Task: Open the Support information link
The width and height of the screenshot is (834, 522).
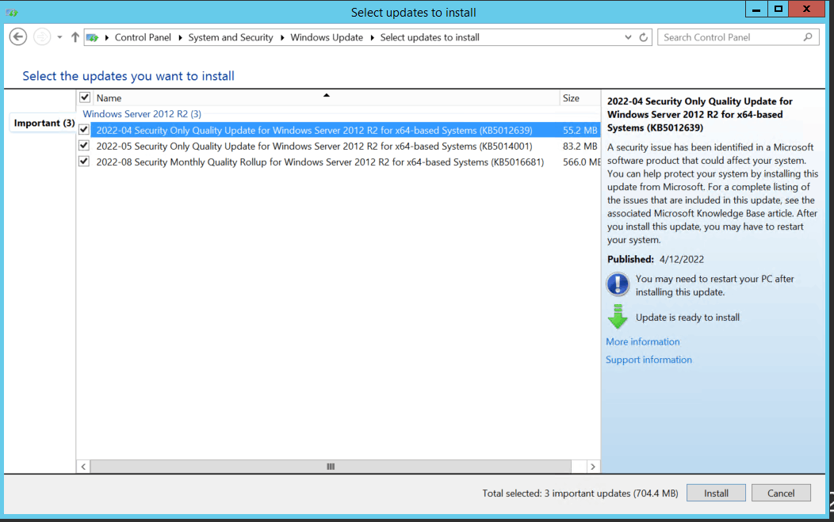Action: click(x=649, y=360)
